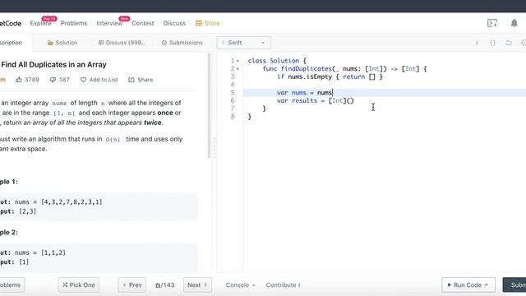Click example input 'nums = [1,1,2]'
526x296 pixels.
[40, 252]
